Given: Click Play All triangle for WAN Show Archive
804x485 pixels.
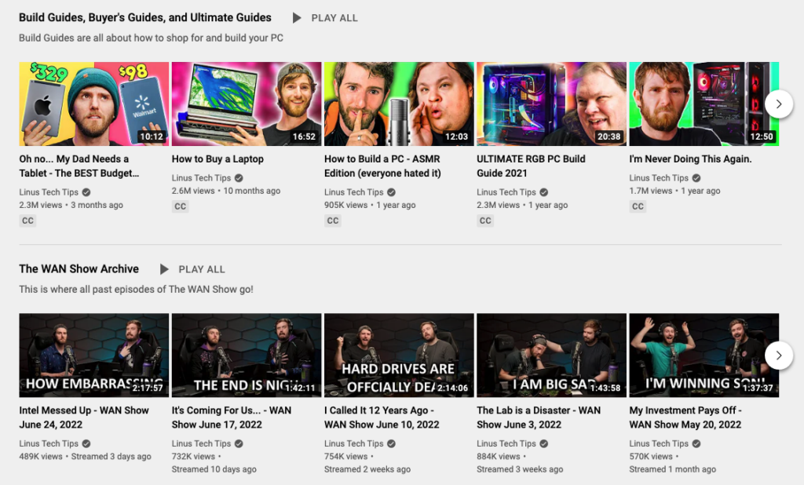Looking at the screenshot, I should [164, 269].
